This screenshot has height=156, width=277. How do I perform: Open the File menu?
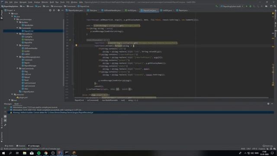(x=6, y=2)
